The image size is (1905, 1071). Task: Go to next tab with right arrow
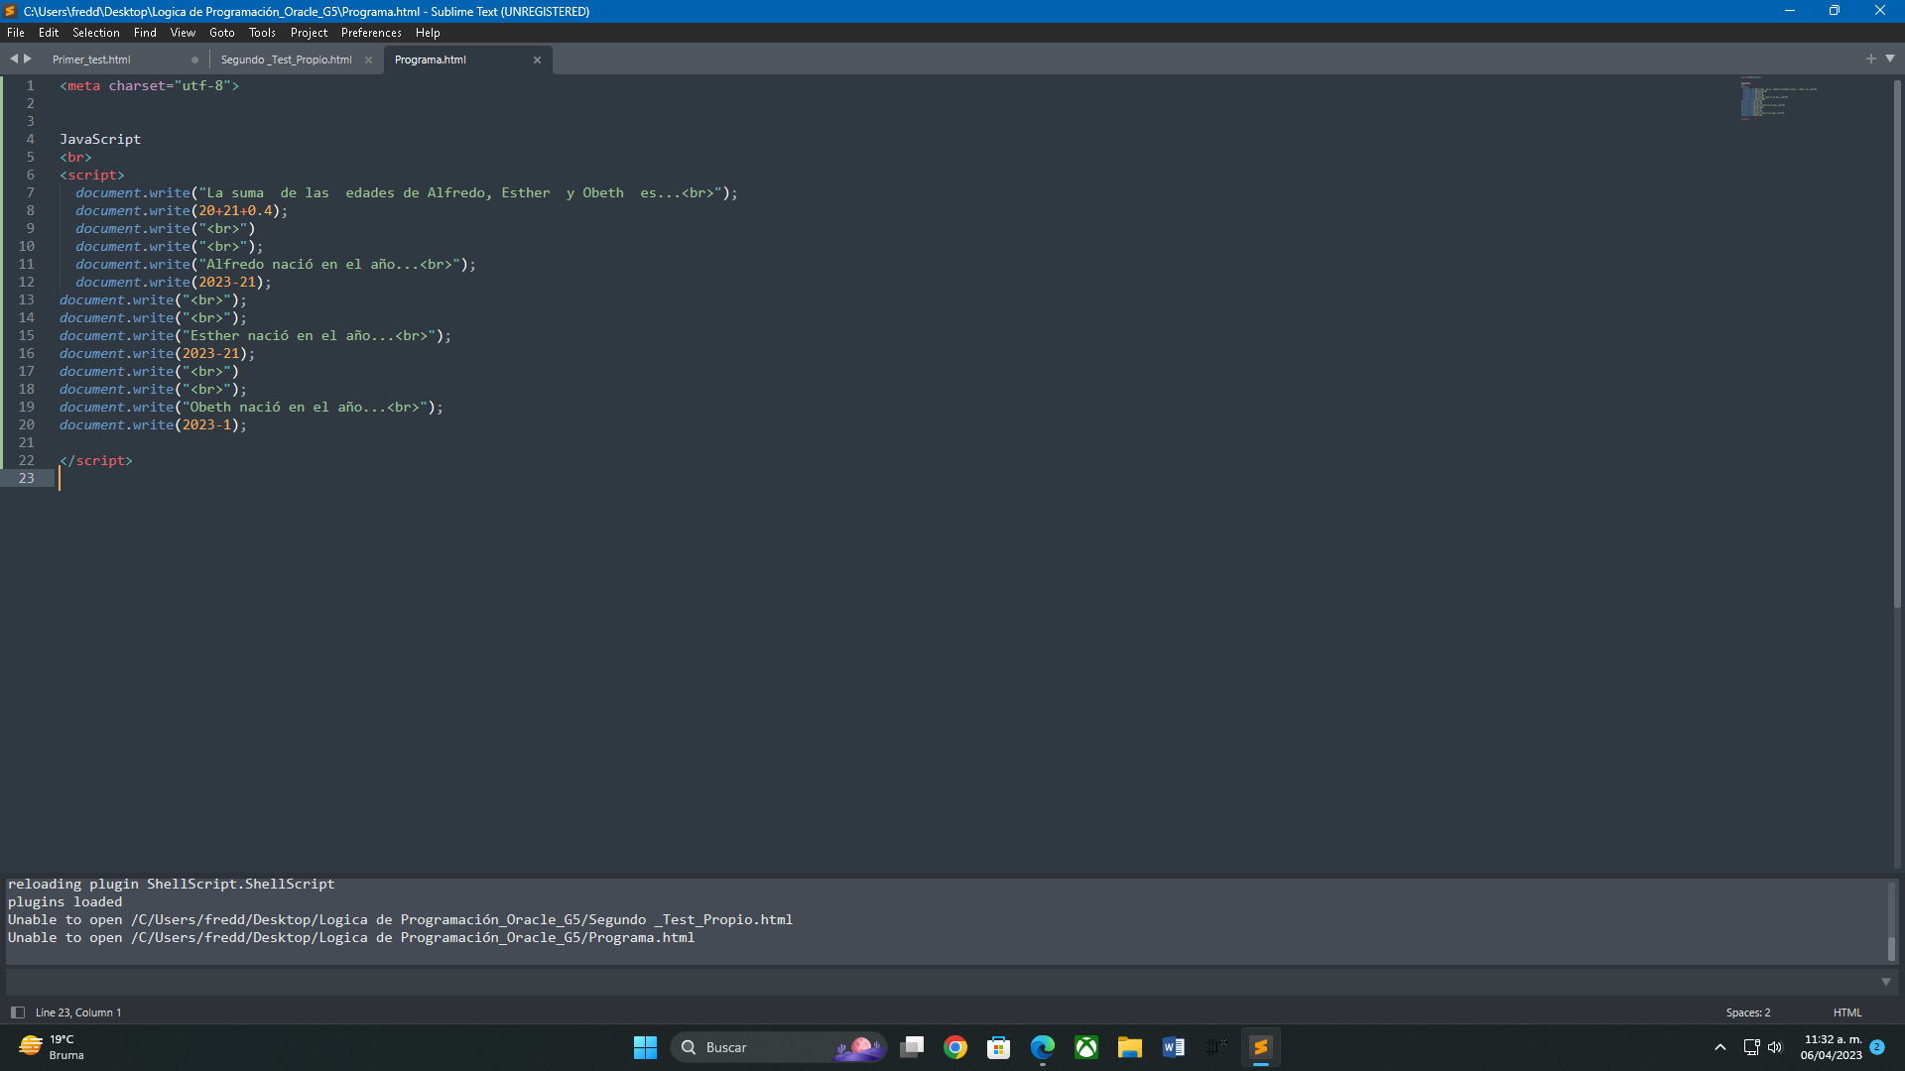click(x=28, y=59)
